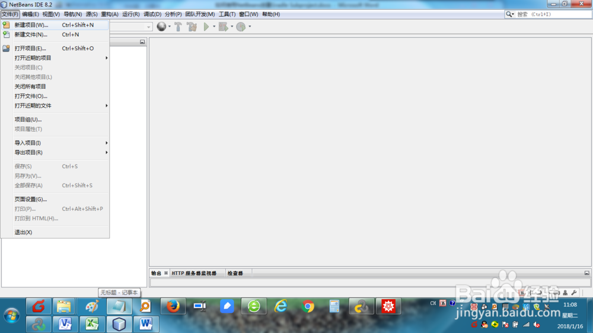Open the View menu
The image size is (593, 333).
coord(50,14)
